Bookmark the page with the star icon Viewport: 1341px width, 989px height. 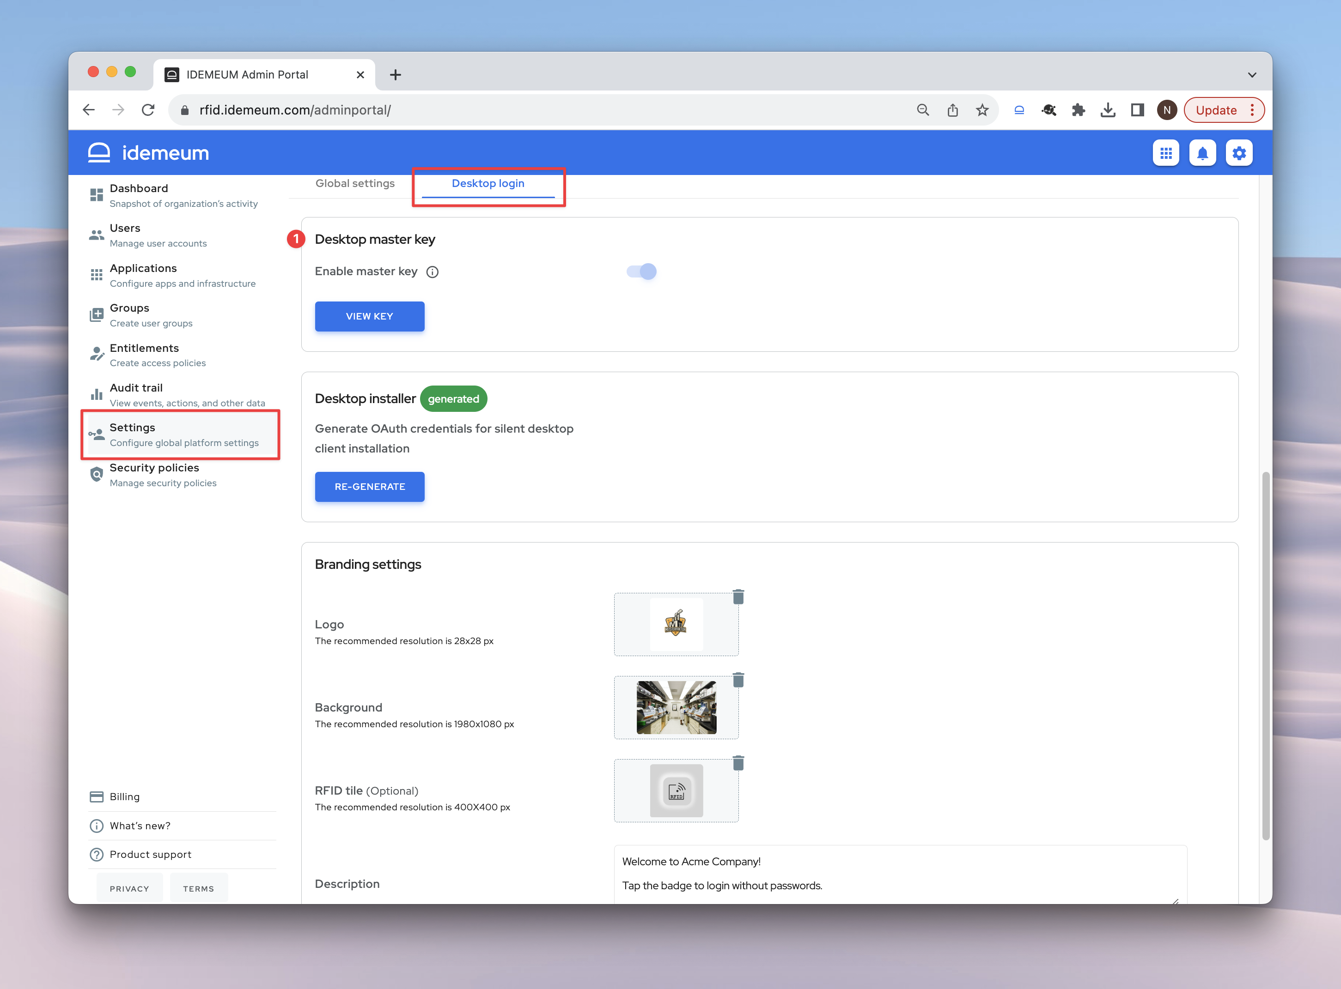pyautogui.click(x=981, y=110)
